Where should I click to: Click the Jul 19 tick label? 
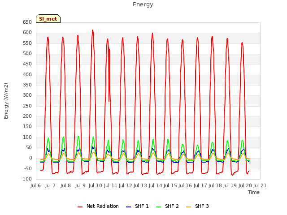click(x=230, y=185)
